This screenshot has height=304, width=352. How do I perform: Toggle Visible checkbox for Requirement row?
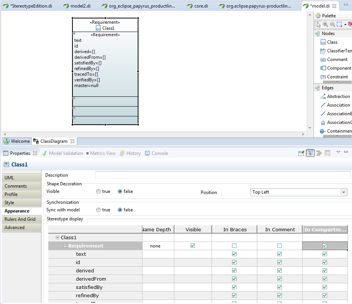tap(193, 246)
